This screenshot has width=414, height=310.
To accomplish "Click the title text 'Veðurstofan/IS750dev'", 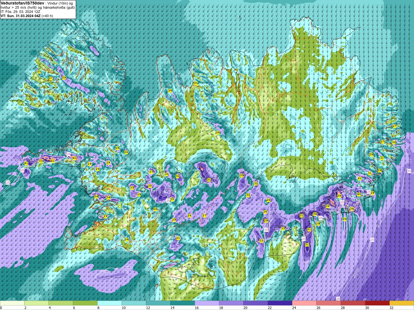I will (x=22, y=3).
